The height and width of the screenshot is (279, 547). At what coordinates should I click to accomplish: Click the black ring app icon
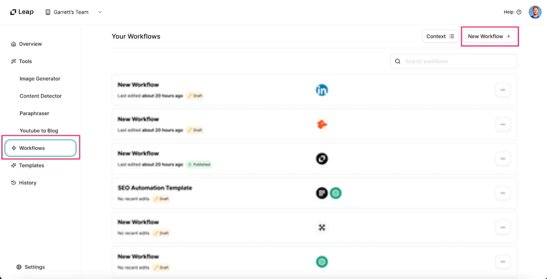pyautogui.click(x=322, y=159)
